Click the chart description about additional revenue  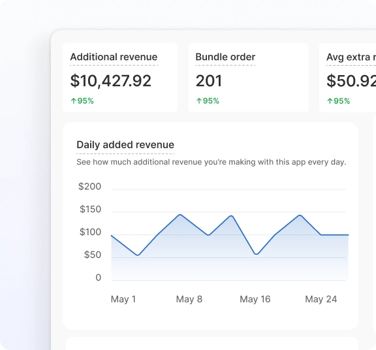tap(211, 162)
